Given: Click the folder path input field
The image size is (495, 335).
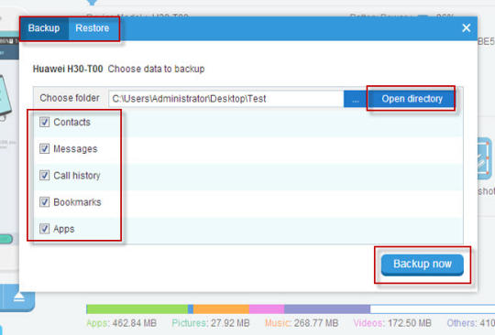Looking at the screenshot, I should click(225, 99).
